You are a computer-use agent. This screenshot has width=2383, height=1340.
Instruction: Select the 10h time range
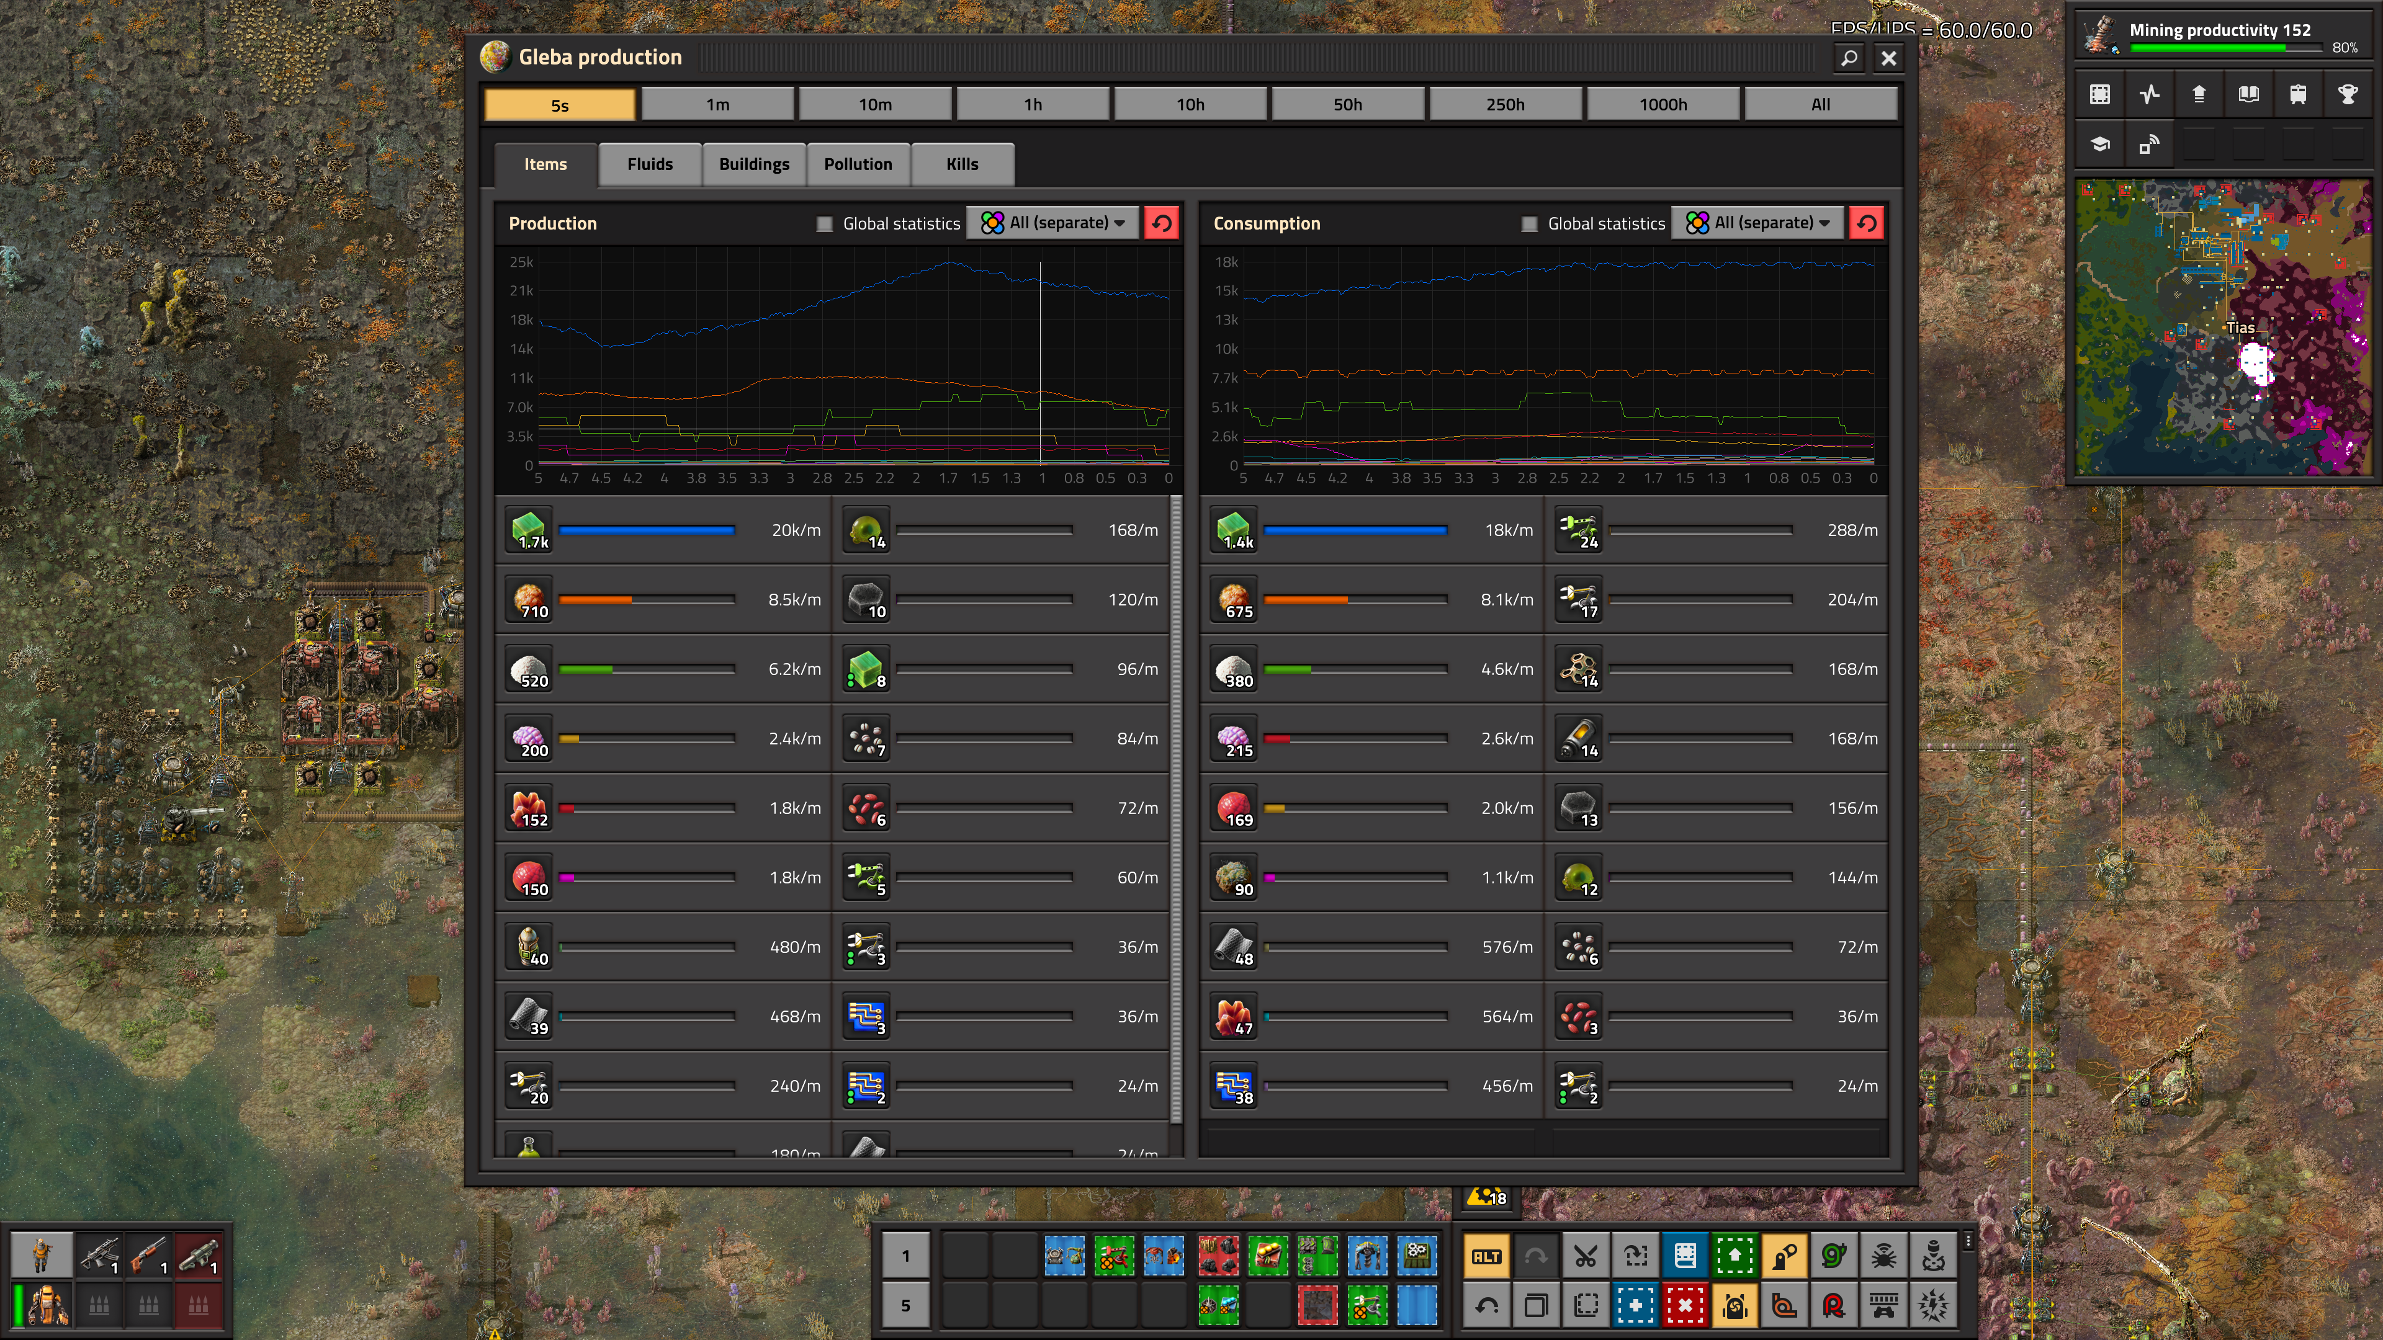tap(1191, 104)
